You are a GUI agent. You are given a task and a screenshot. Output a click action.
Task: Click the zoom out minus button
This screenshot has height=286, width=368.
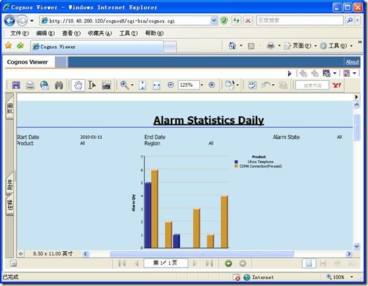(171, 85)
